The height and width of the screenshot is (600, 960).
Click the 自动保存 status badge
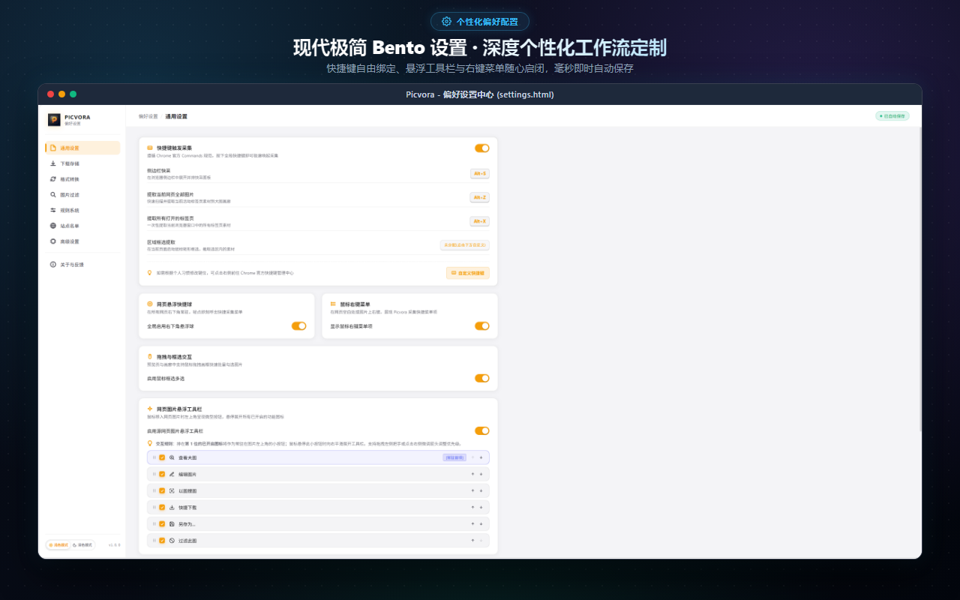point(892,116)
